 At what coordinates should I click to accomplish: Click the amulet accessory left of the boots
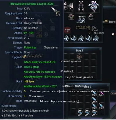tap(71, 16)
